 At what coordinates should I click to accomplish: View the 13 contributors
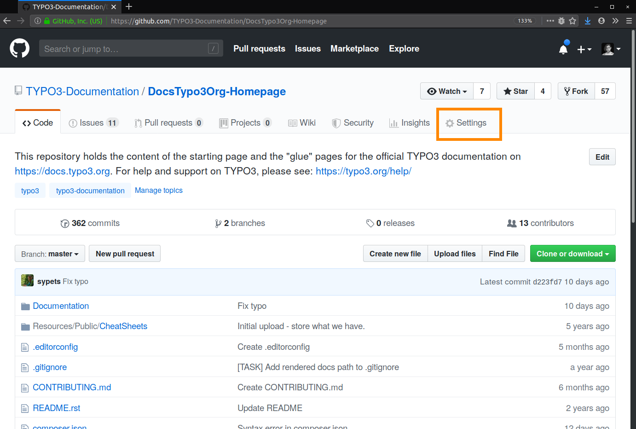(540, 223)
